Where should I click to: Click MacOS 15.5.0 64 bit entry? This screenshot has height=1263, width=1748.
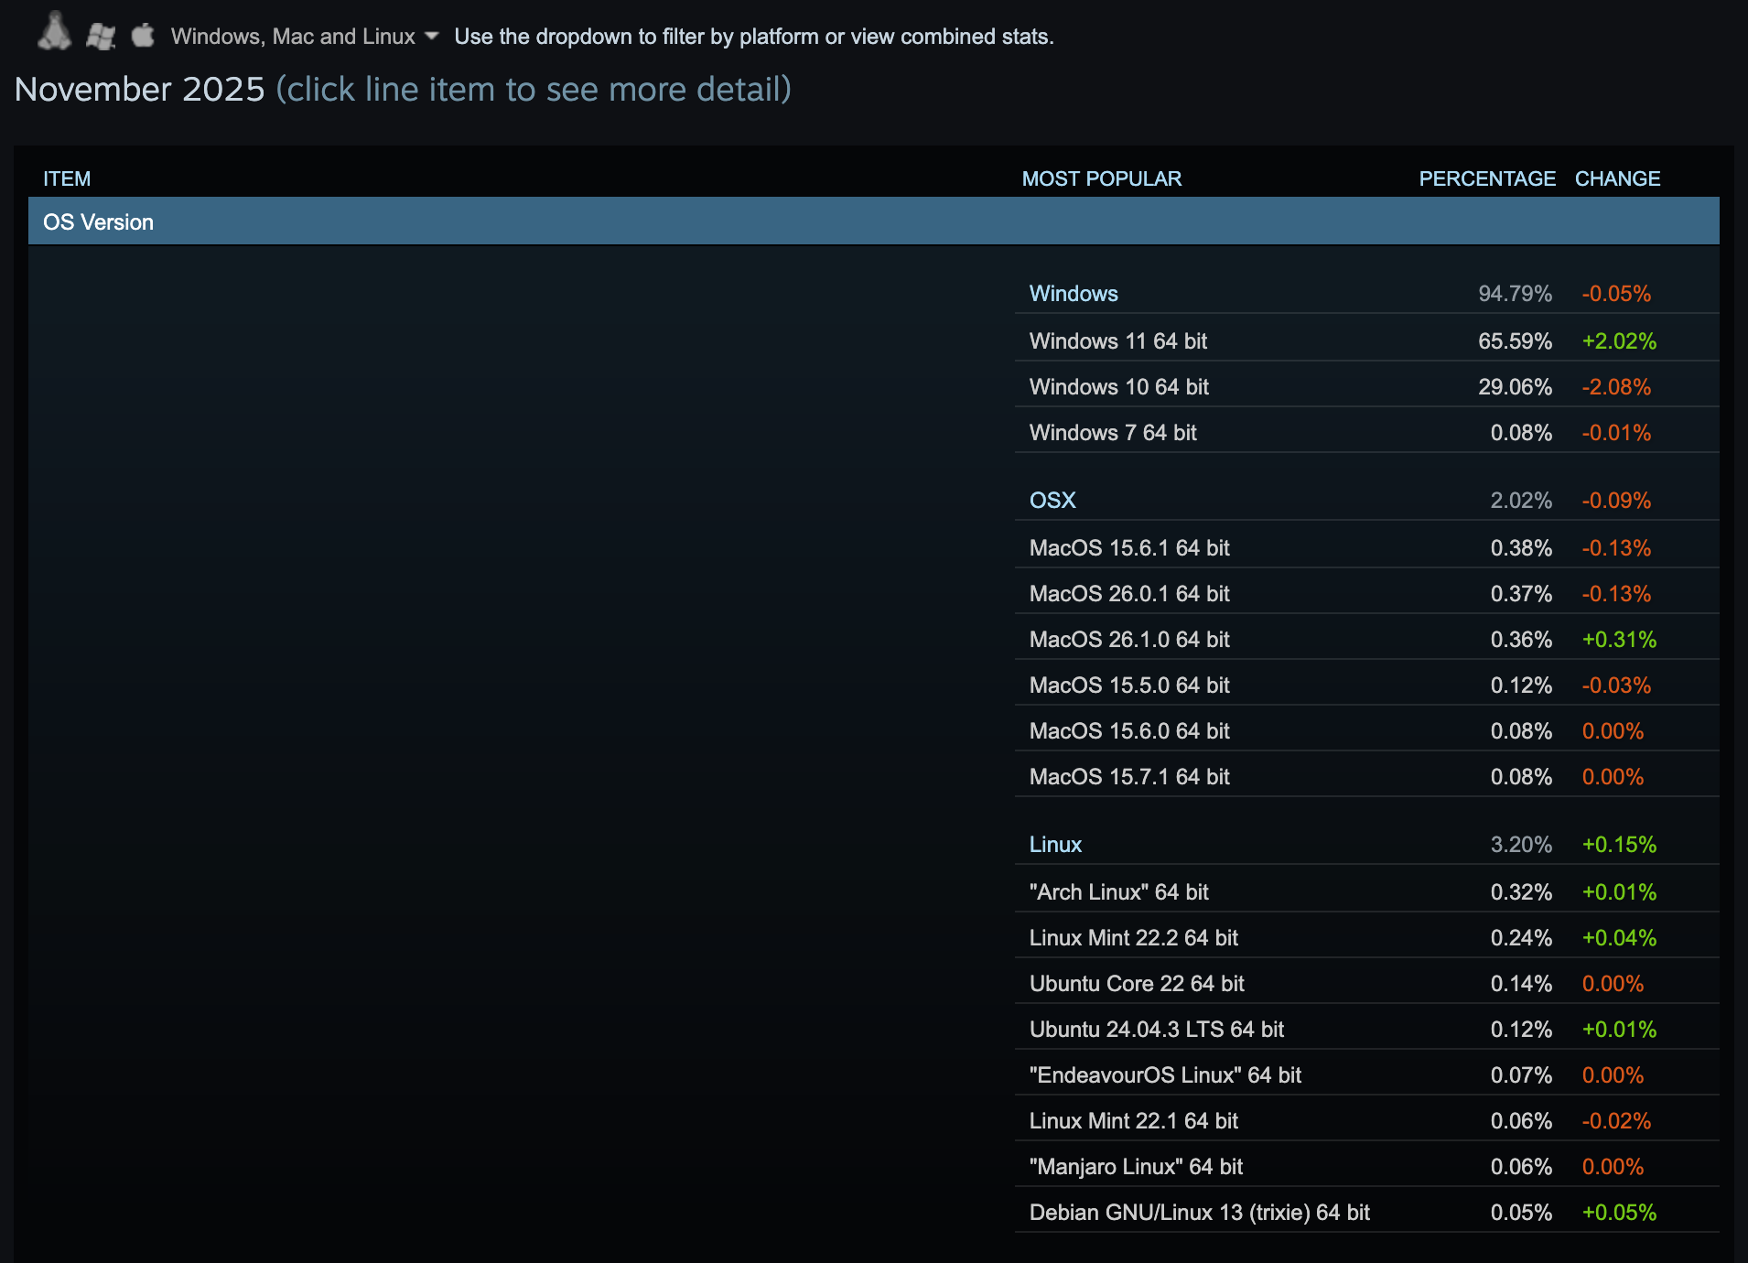pos(1367,685)
